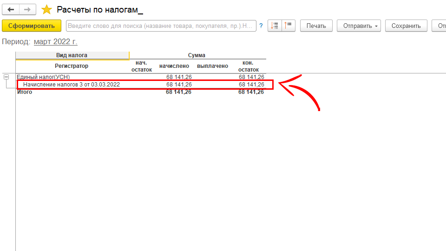Click the Регистратор column header
This screenshot has width=446, height=251.
[x=72, y=66]
